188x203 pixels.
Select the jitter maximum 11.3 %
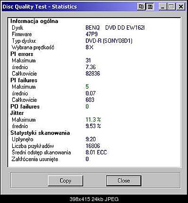pos(93,120)
